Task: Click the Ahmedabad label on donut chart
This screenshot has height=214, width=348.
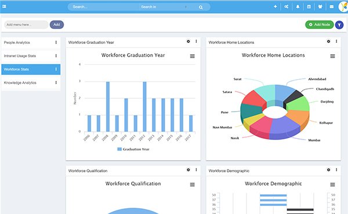Action: 317,79
